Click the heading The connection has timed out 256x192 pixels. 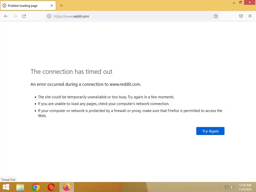[71, 71]
